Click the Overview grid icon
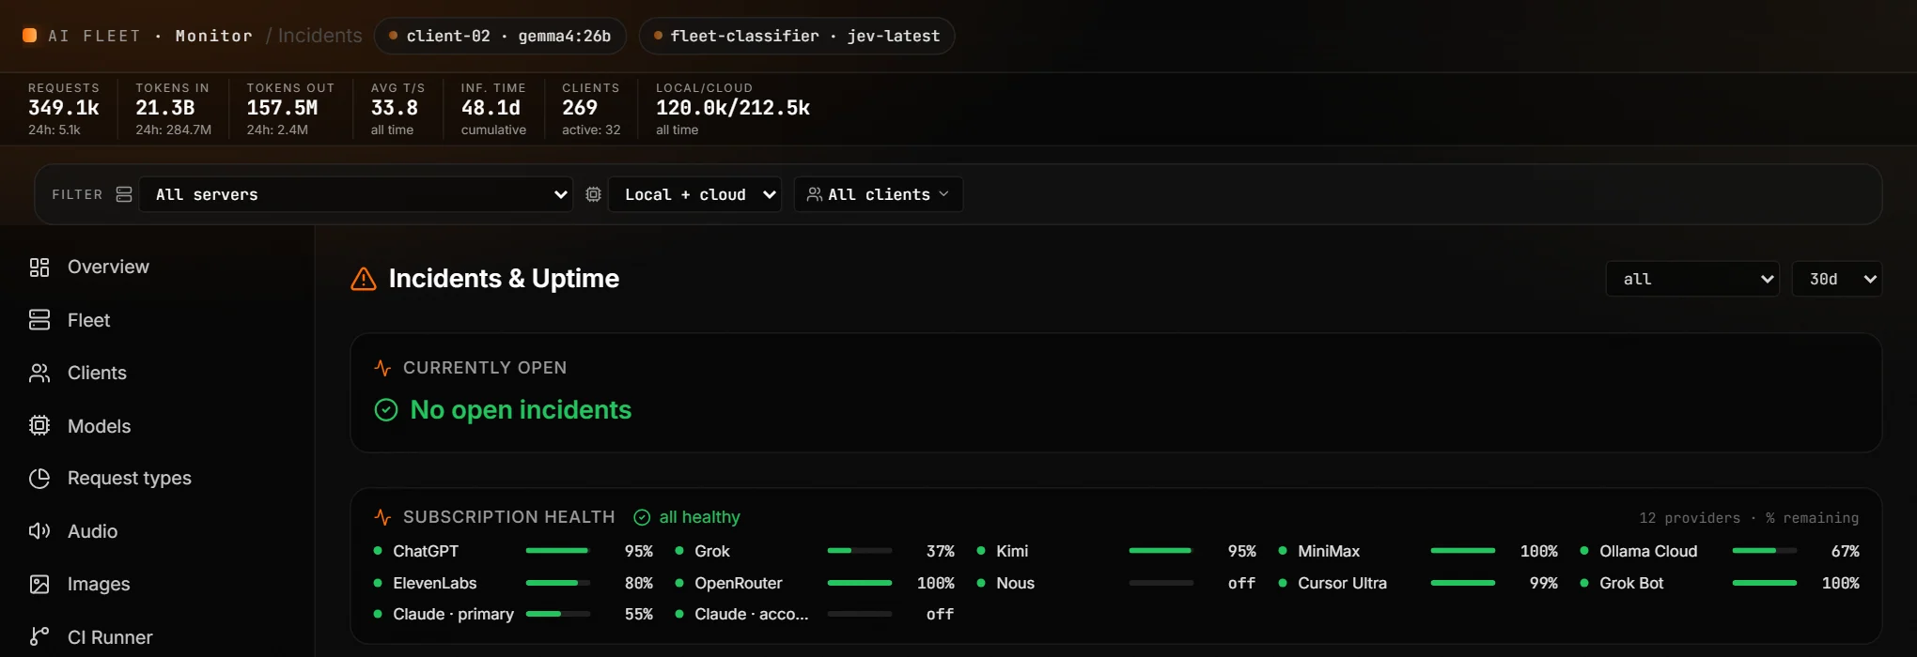This screenshot has height=657, width=1917. [x=39, y=267]
